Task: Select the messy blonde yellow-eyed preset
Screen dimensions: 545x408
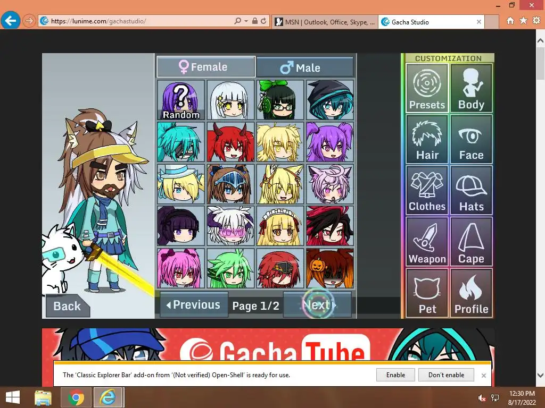Action: coord(280,142)
